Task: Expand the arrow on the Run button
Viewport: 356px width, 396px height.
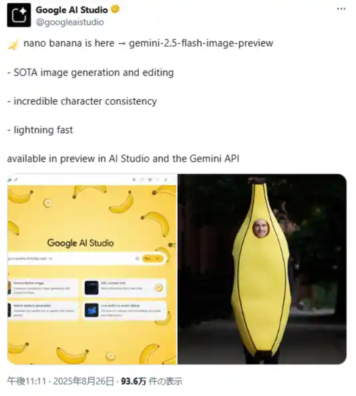Action: point(158,258)
